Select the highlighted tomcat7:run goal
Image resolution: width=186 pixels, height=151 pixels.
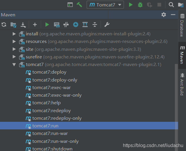tap(89, 126)
